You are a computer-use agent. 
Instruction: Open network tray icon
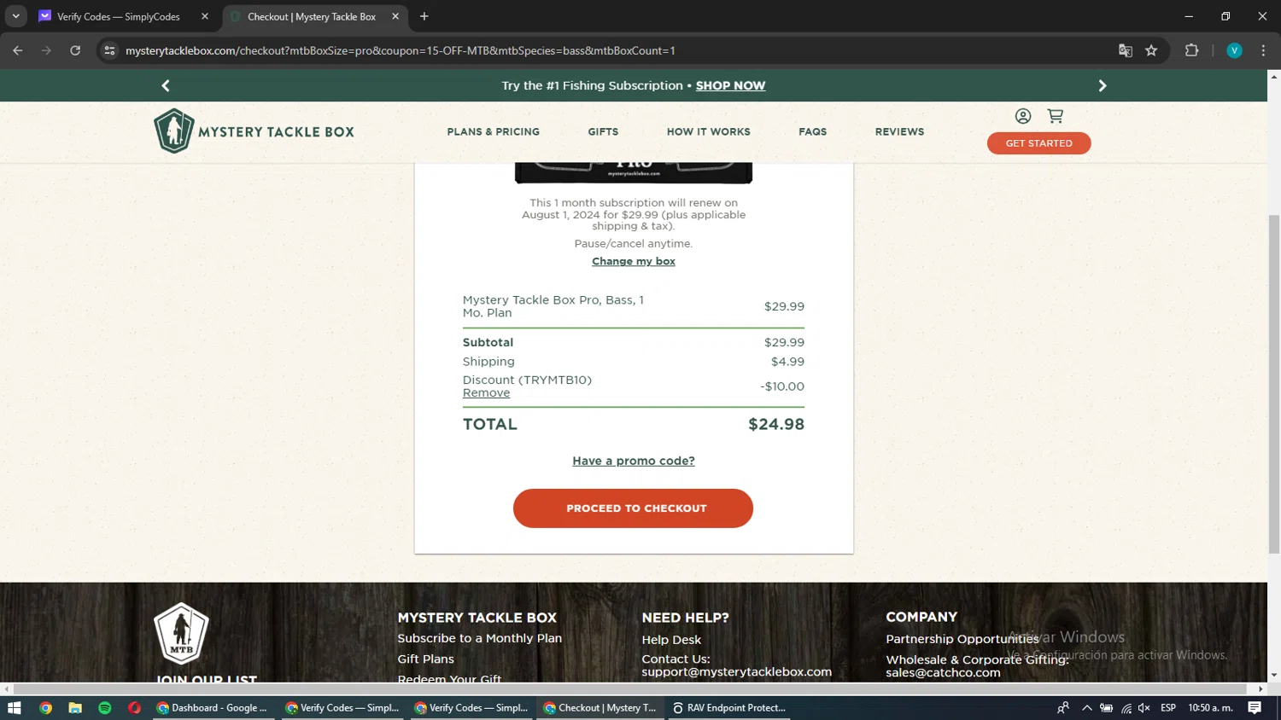1126,708
